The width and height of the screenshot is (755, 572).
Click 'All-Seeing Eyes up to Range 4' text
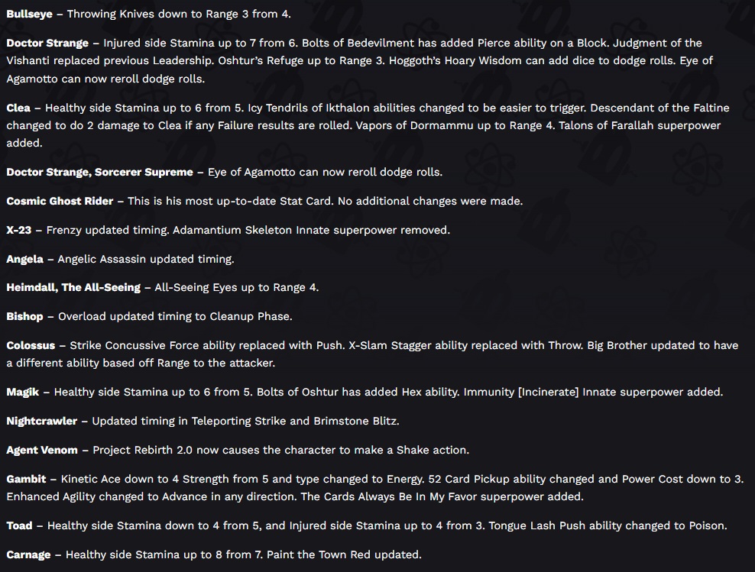click(x=236, y=287)
